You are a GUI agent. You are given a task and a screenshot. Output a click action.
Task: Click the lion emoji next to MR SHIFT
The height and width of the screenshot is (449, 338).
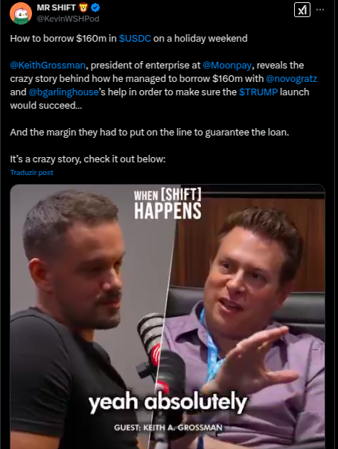pyautogui.click(x=83, y=7)
